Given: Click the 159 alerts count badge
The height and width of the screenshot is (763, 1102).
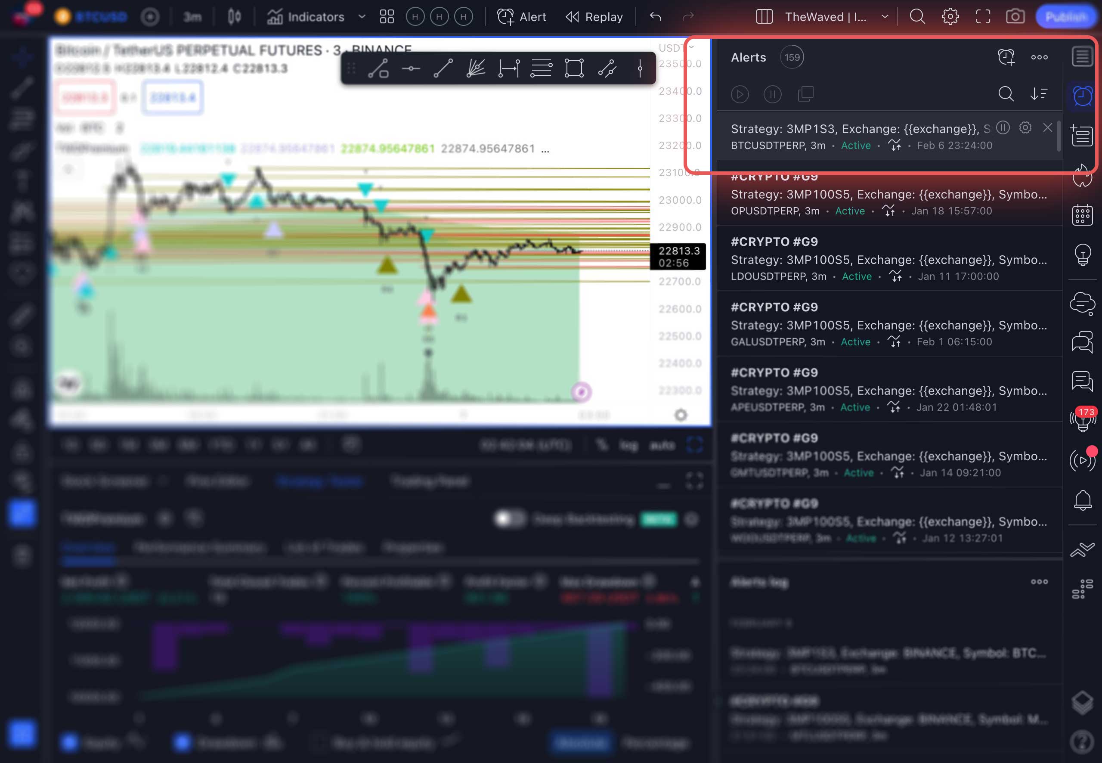Looking at the screenshot, I should pos(792,57).
